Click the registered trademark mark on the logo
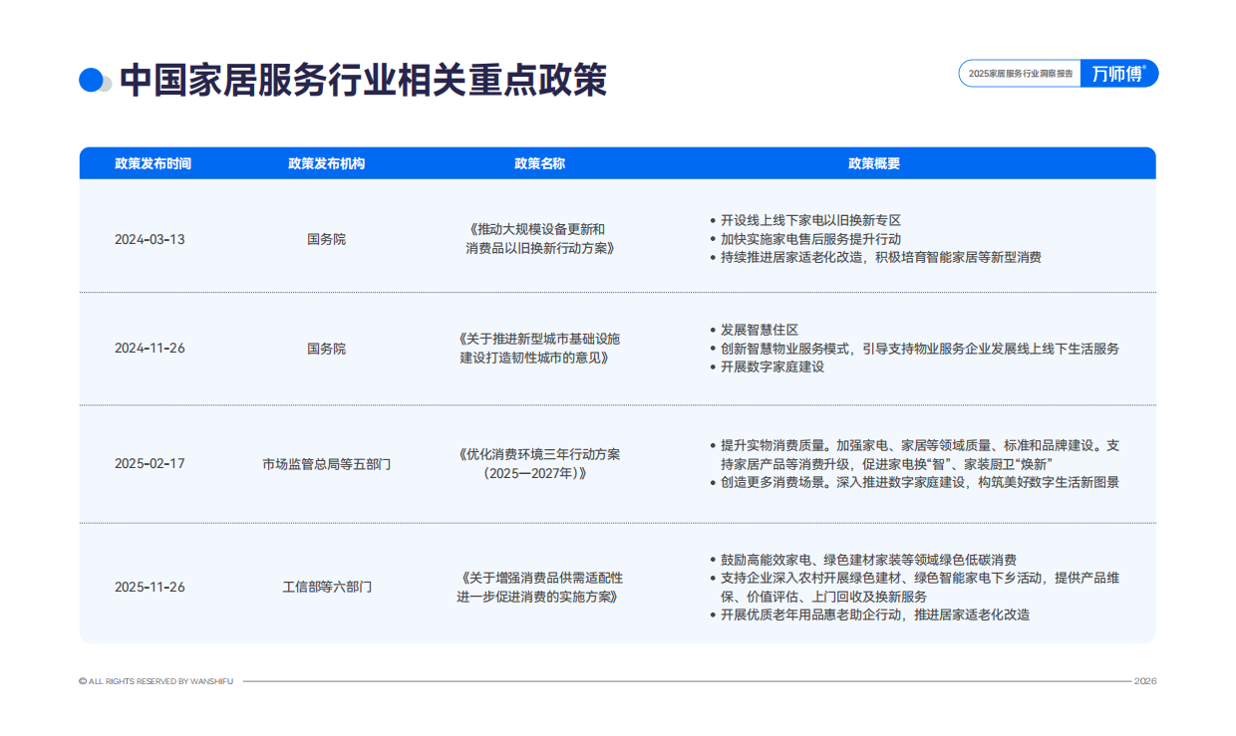 coord(1144,68)
